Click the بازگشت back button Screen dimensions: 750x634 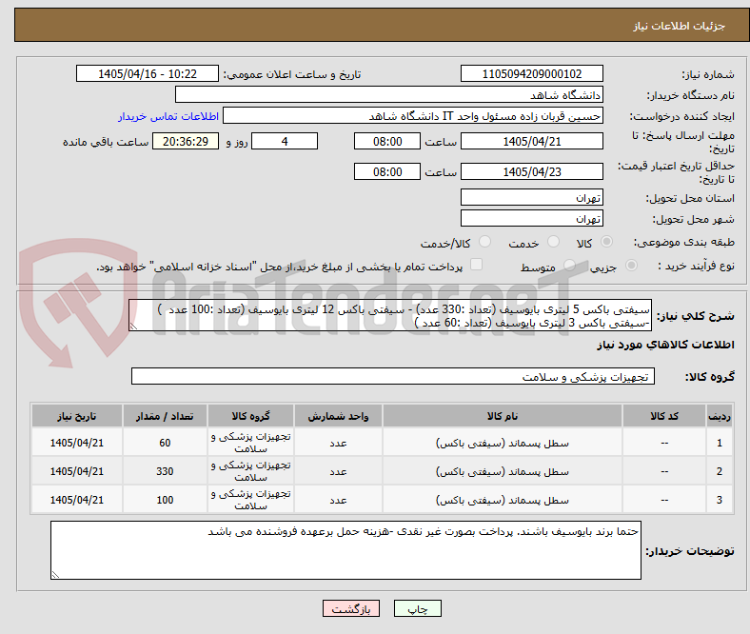click(x=351, y=608)
